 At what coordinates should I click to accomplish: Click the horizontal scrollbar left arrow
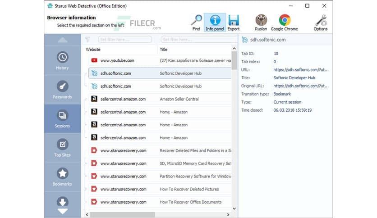pos(87,215)
